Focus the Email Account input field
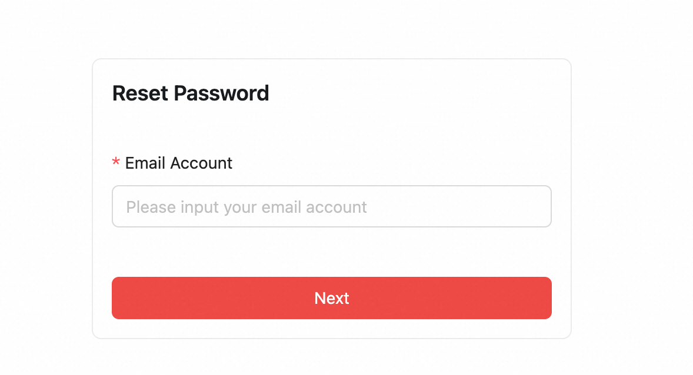 [x=331, y=206]
